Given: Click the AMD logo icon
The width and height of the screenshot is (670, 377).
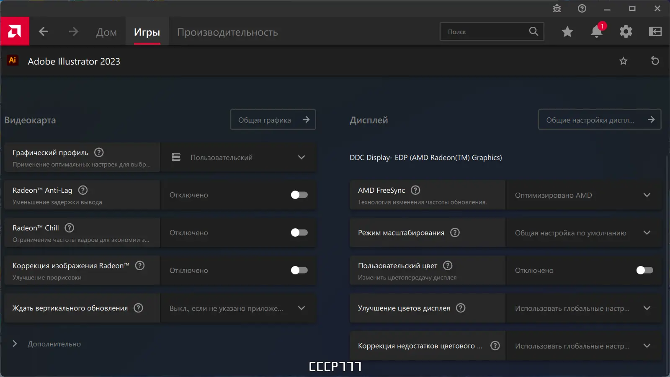Looking at the screenshot, I should click(15, 31).
